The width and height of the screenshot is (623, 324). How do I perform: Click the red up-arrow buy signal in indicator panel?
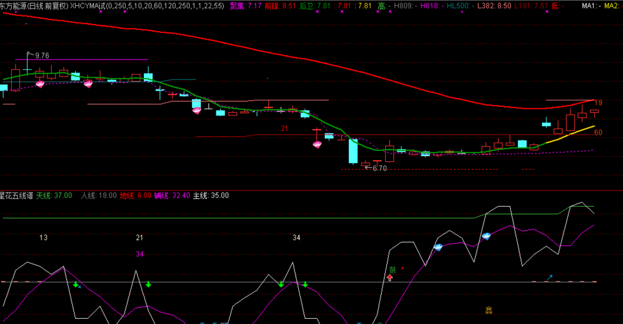[390, 277]
